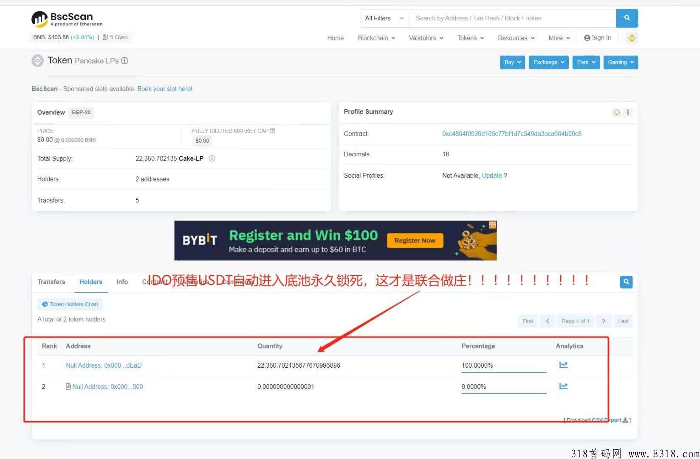Click the First page button
Screen dimensions: 700x459
528,321
